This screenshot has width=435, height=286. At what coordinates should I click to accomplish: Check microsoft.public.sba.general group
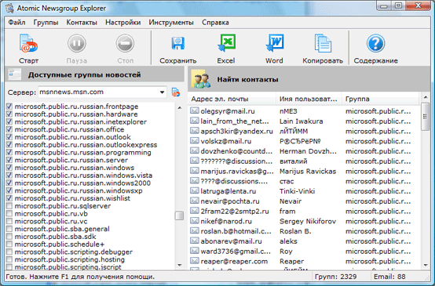click(x=9, y=229)
